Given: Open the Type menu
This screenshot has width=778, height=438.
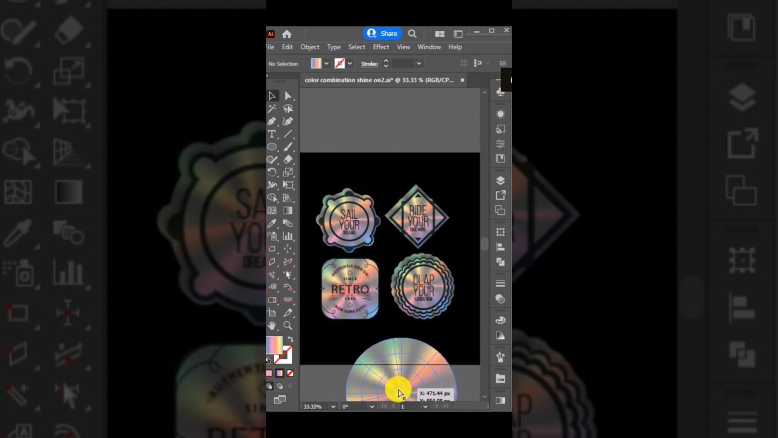Looking at the screenshot, I should point(334,47).
